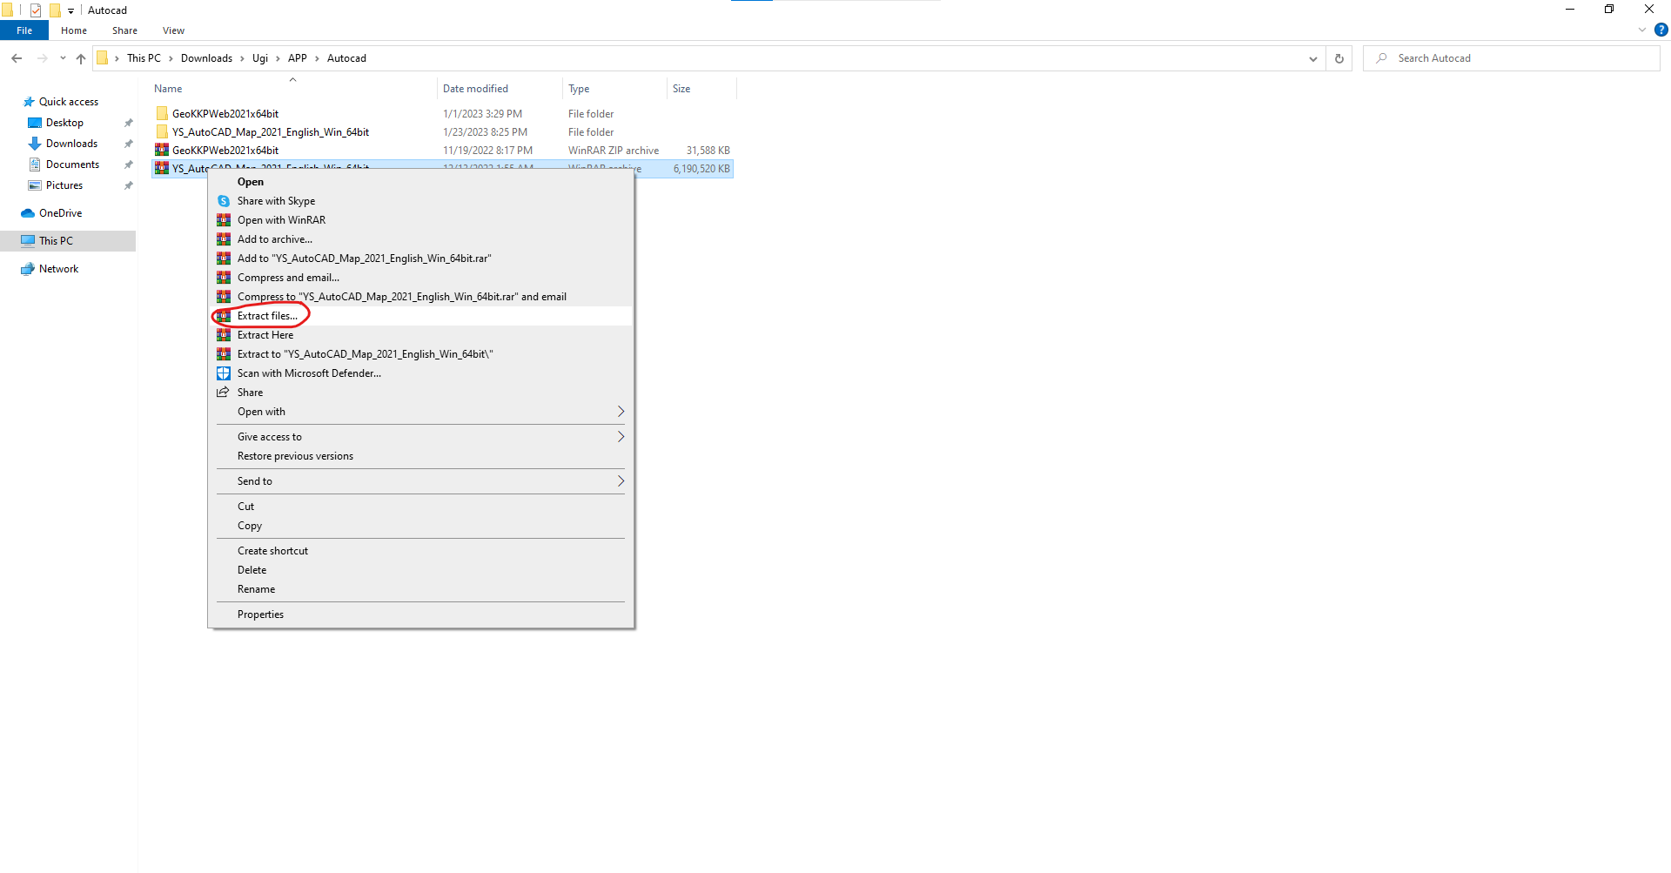Screen dimensions: 1671x873
Task: Click the Desktop icon in navigation pane
Action: 35,123
